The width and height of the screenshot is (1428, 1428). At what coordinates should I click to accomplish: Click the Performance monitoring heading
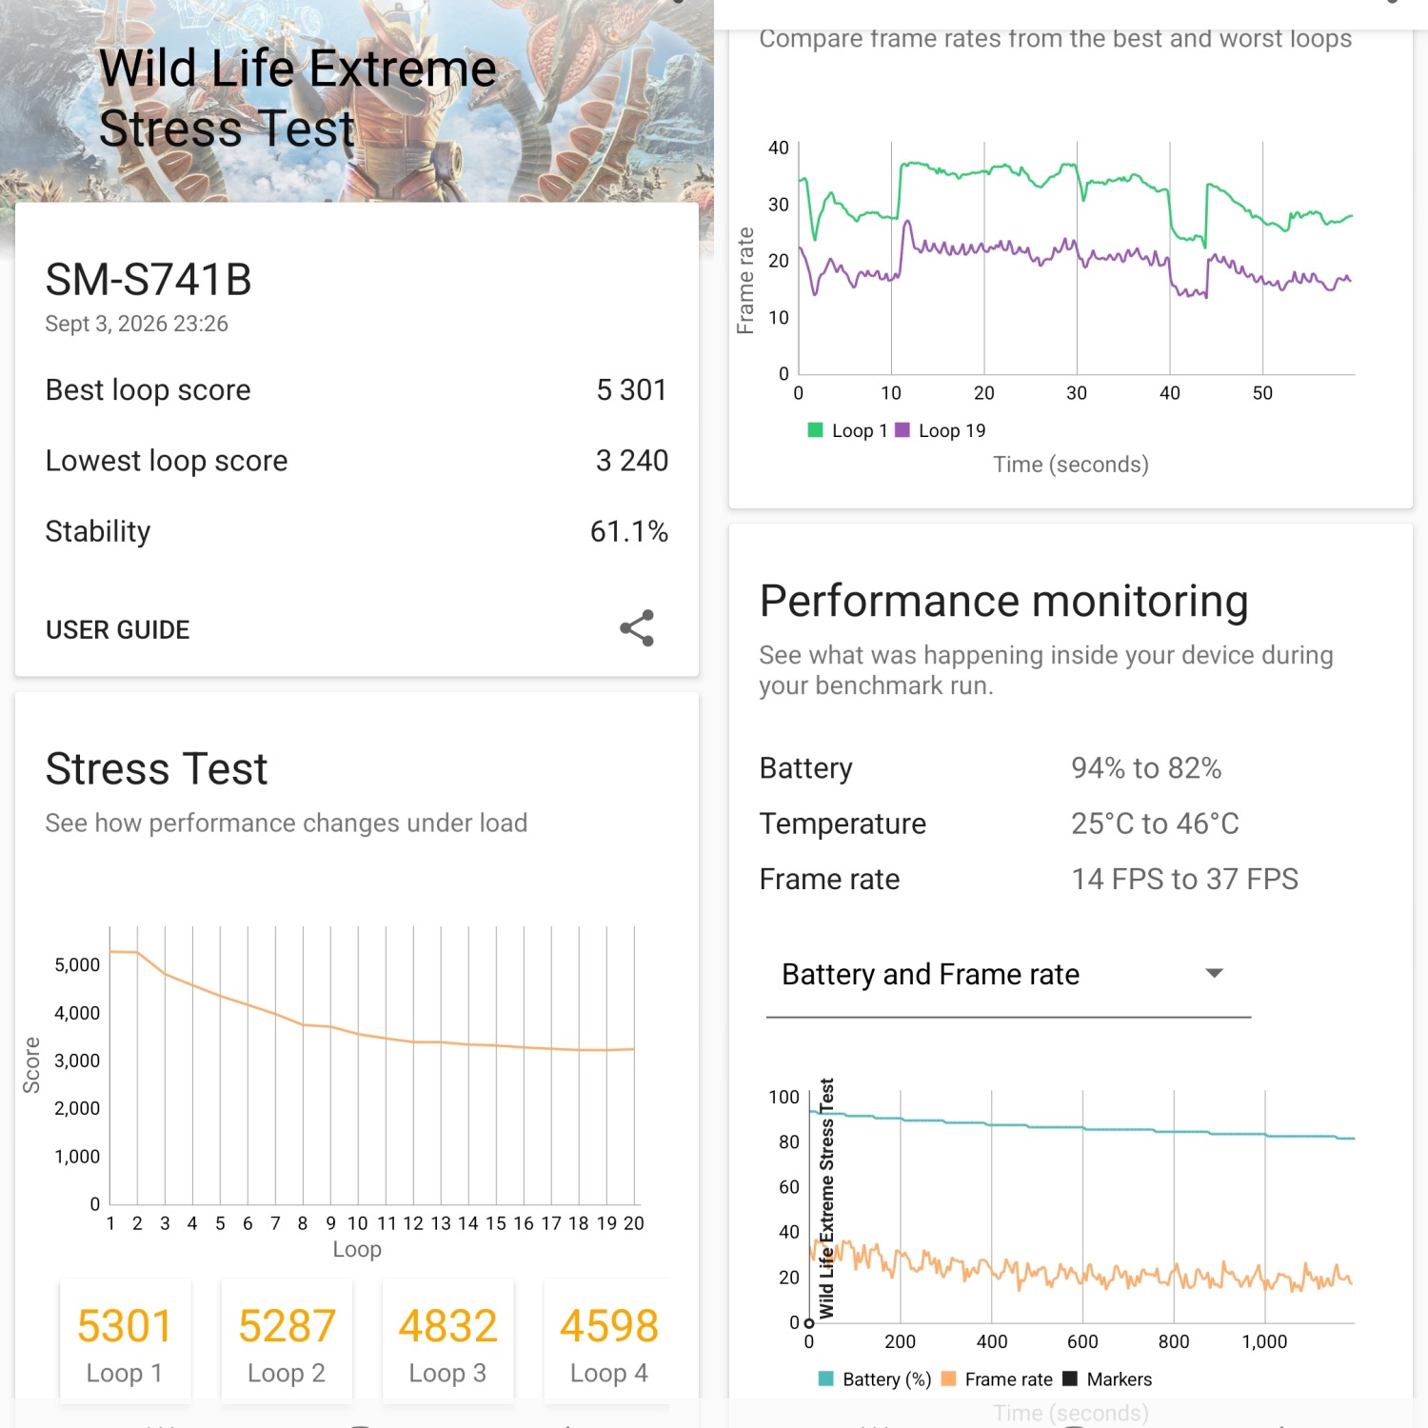pos(1004,602)
